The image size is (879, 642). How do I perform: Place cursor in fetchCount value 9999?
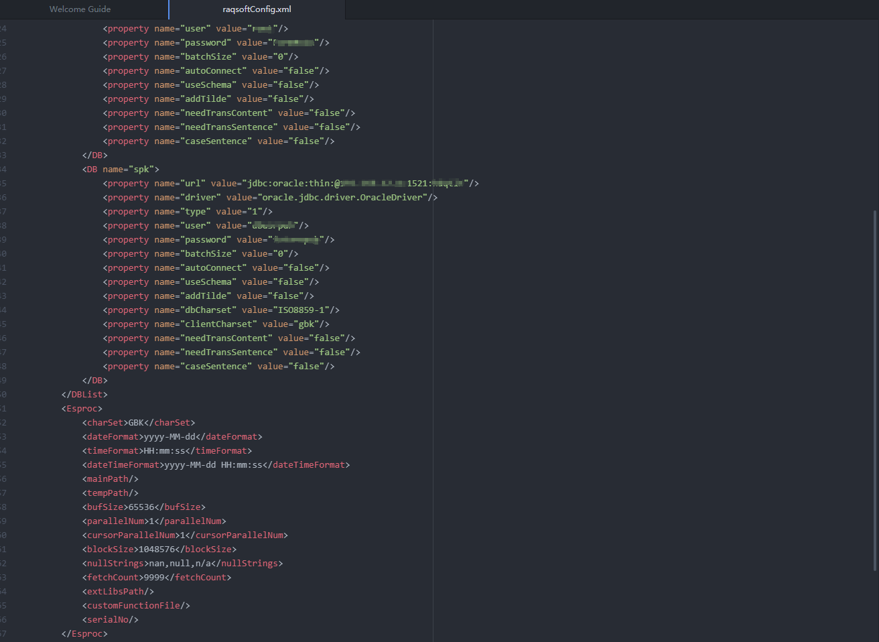tap(154, 578)
